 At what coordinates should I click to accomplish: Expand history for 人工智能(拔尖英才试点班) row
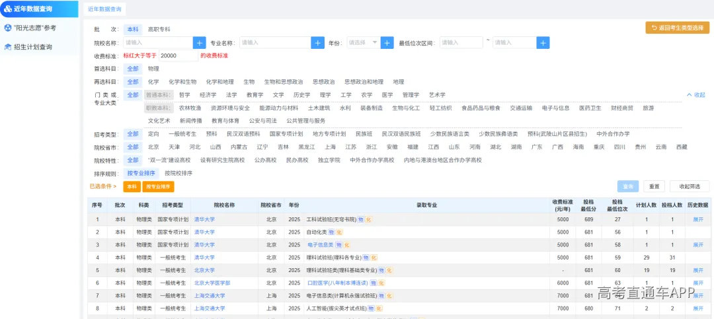coord(698,308)
